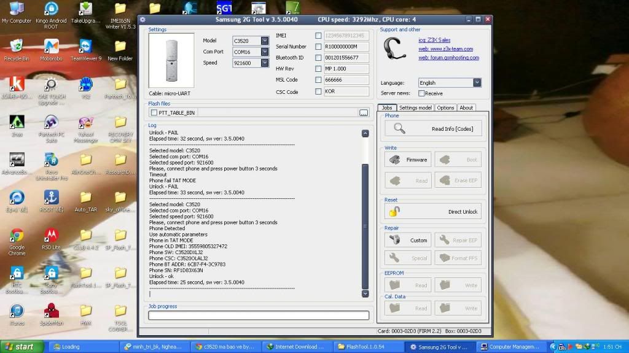Screen dimensions: 629x353
Task: Click the MSL Code input field
Action: click(x=346, y=80)
